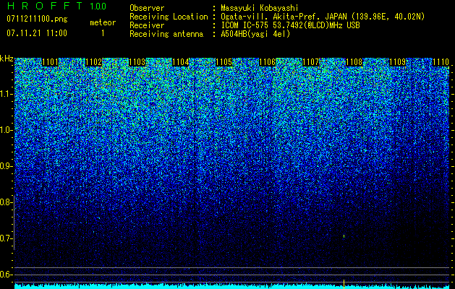Viewport: 455px width, 289px height.
Task: Click the observer name Masayuki Kobayashi
Action: [260, 8]
